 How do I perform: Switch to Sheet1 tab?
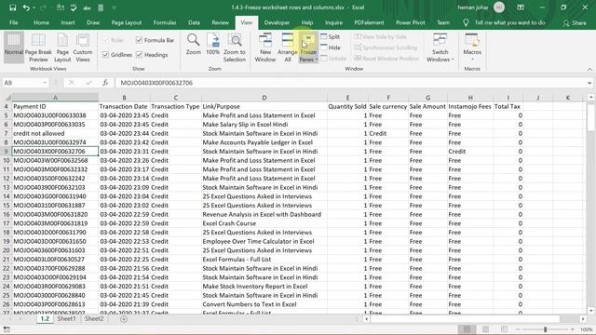(x=66, y=318)
